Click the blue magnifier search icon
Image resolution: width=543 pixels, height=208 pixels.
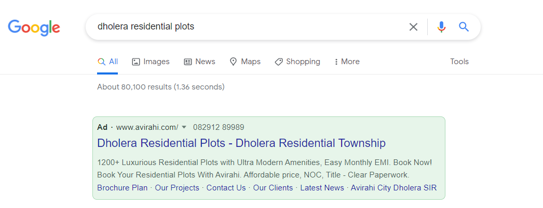464,26
